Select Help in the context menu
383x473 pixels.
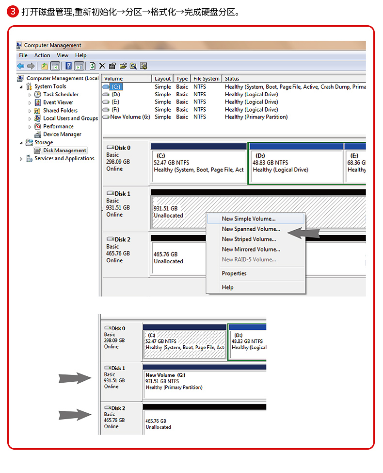coord(255,287)
